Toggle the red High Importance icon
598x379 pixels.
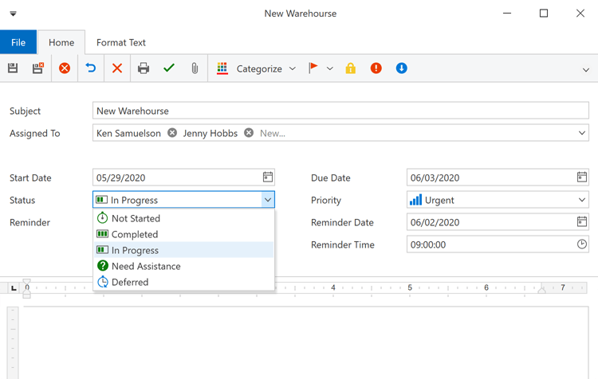pos(376,68)
